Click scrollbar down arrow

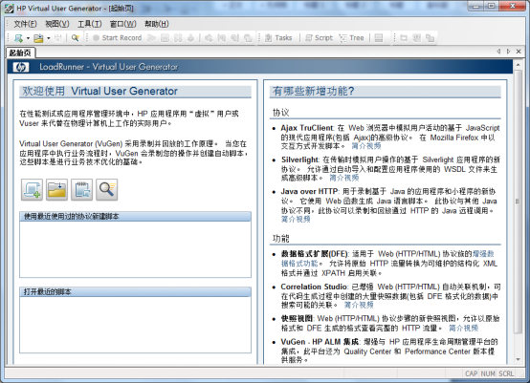[518, 359]
